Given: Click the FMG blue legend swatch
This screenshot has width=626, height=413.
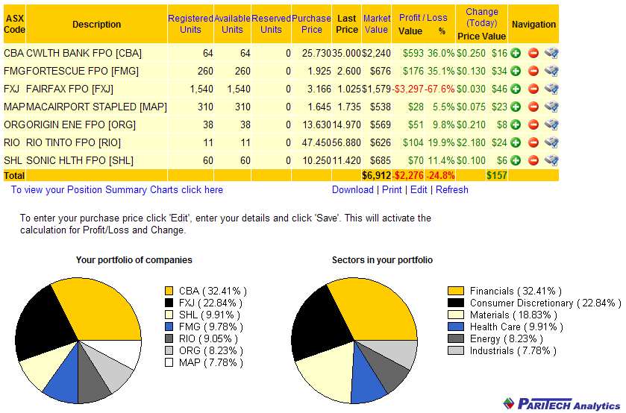Looking at the screenshot, I should (x=169, y=327).
